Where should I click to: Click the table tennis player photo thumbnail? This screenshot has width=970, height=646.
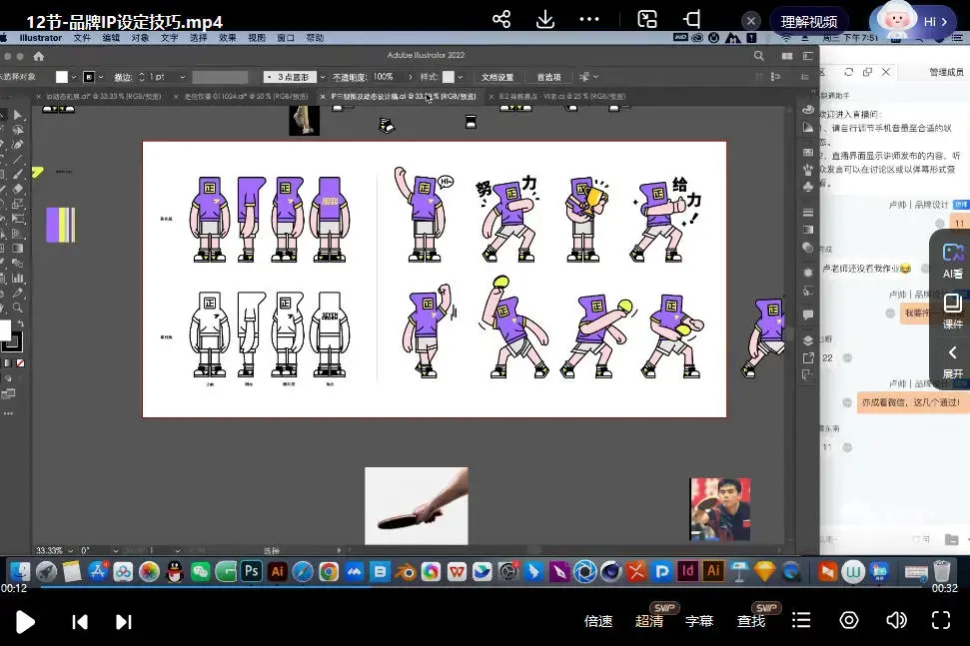coord(719,508)
